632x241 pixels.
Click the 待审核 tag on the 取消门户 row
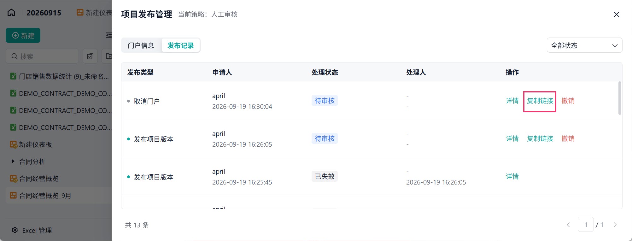click(325, 101)
